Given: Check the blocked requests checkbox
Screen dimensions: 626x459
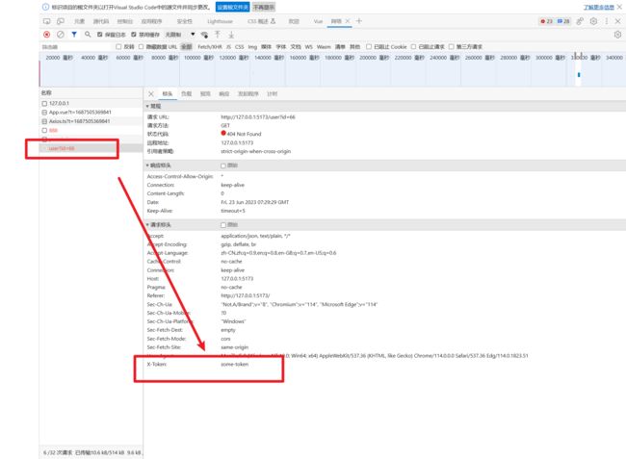Looking at the screenshot, I should click(413, 46).
